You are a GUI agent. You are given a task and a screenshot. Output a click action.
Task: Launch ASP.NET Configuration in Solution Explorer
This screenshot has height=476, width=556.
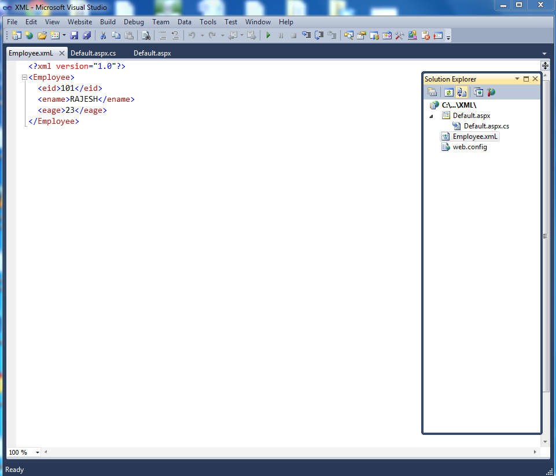pyautogui.click(x=489, y=92)
